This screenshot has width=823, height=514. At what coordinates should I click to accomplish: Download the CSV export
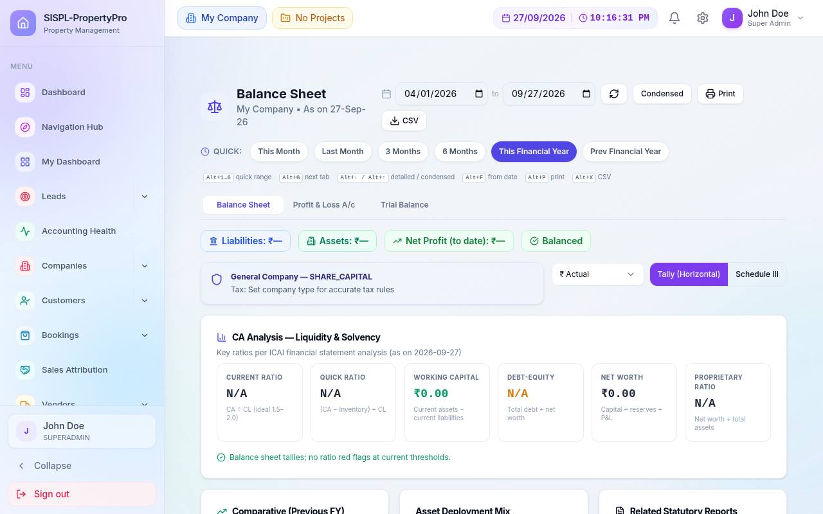click(x=404, y=121)
